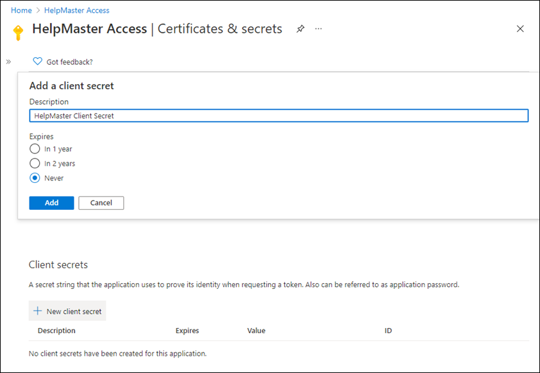540x373 pixels.
Task: Click the plus icon for new secret
Action: pos(38,311)
